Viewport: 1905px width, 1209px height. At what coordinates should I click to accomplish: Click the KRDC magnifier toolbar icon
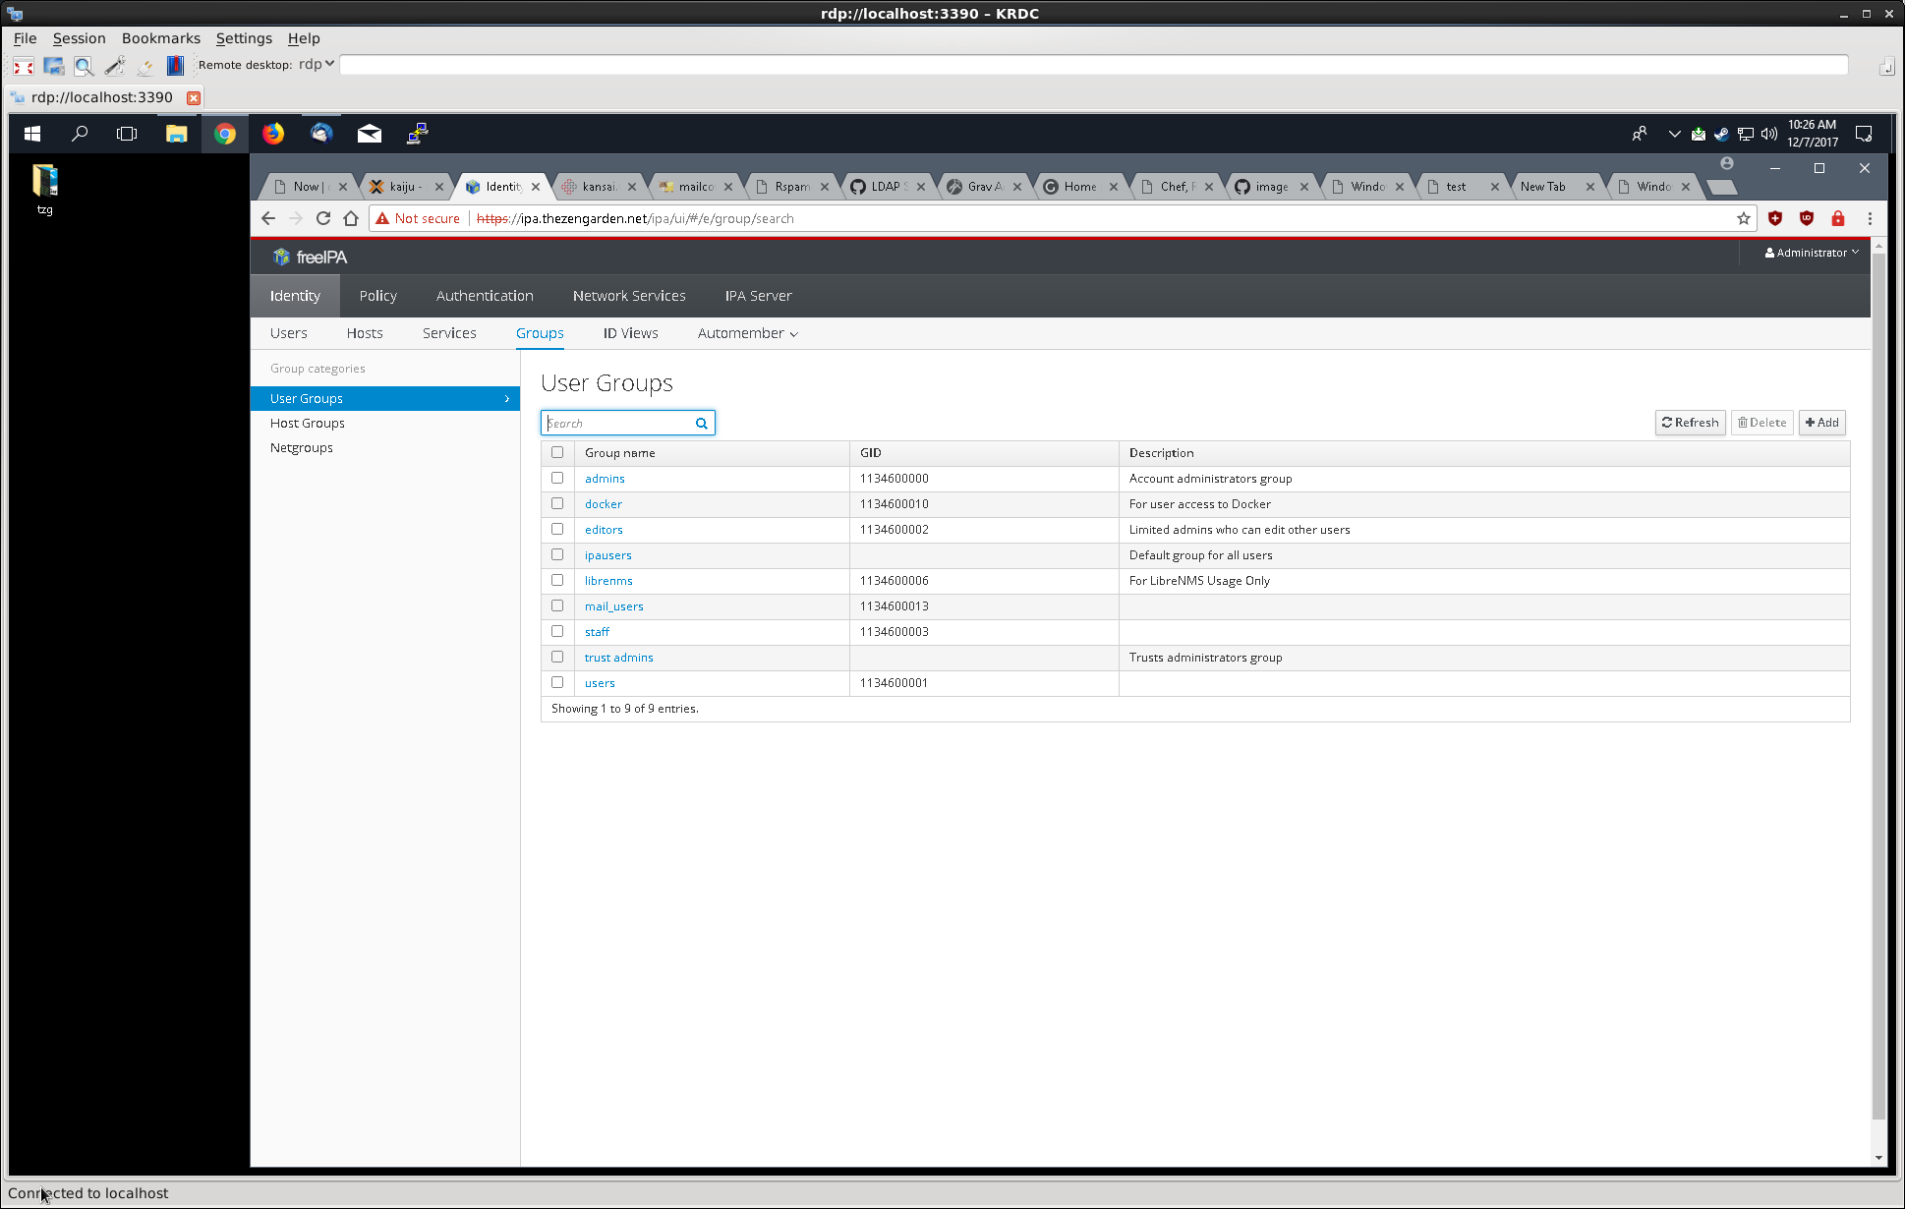click(85, 66)
